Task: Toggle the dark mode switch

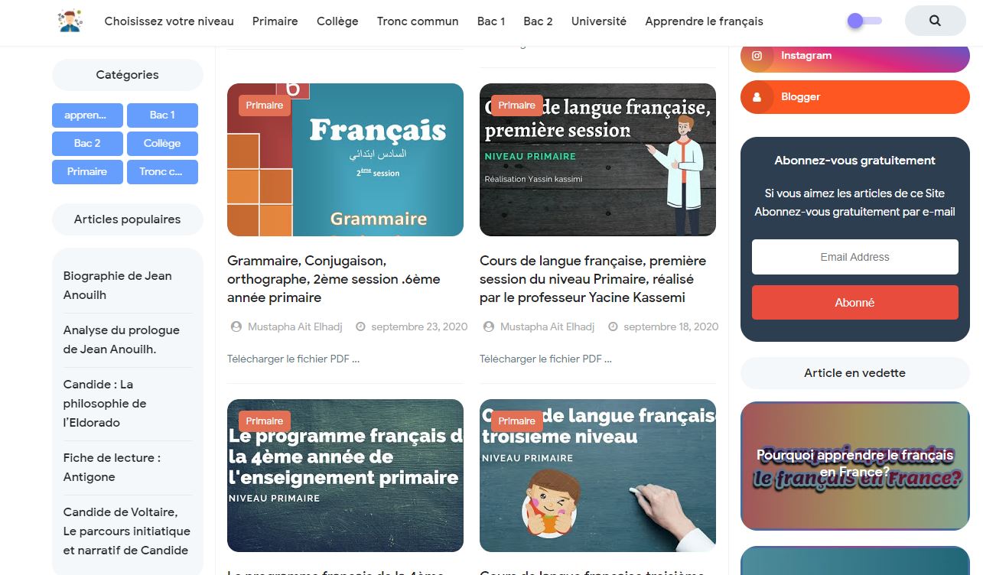Action: coord(864,21)
